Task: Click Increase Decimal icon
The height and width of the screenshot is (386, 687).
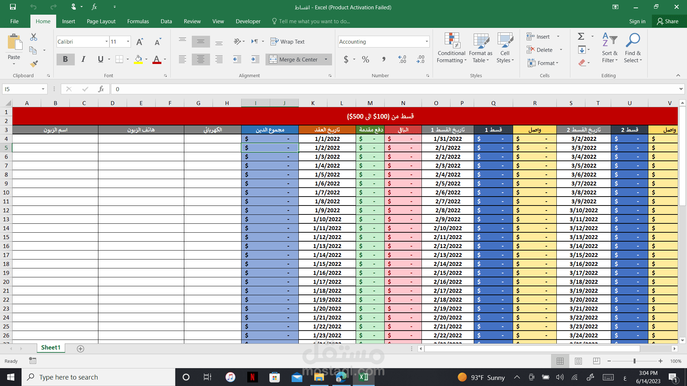Action: [402, 59]
